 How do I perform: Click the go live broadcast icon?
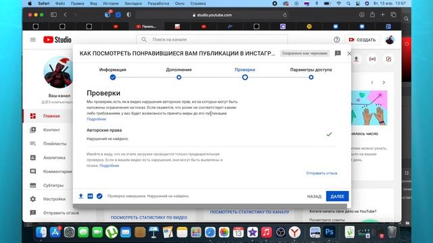[x=373, y=59]
